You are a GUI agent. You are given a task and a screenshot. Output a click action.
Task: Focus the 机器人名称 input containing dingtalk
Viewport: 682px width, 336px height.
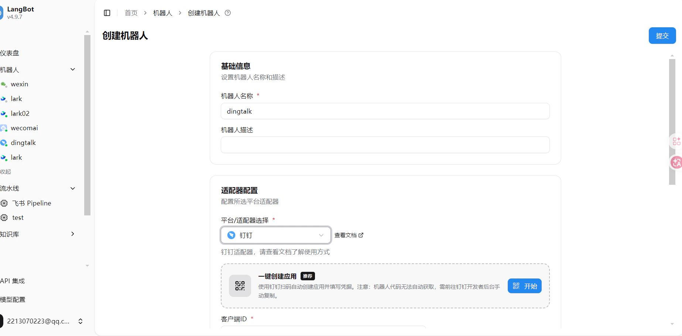[385, 111]
